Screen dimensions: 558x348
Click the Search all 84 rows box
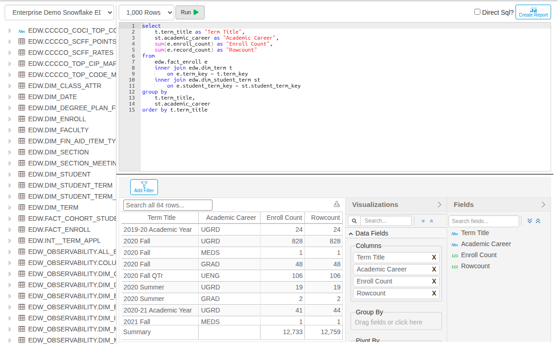168,205
